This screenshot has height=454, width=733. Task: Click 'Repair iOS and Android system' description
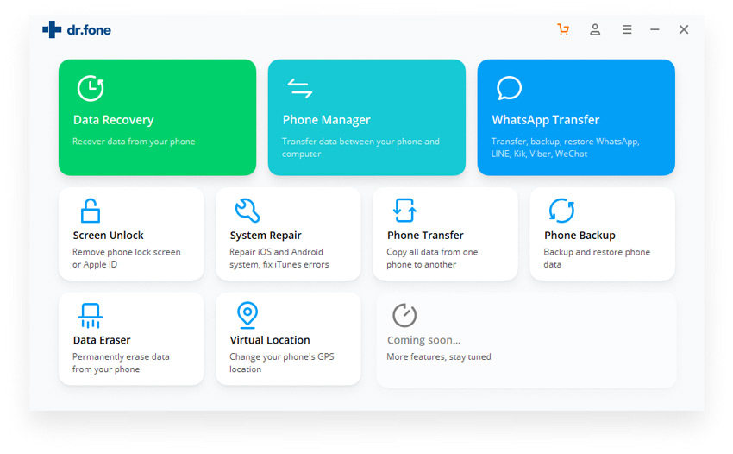pyautogui.click(x=279, y=258)
